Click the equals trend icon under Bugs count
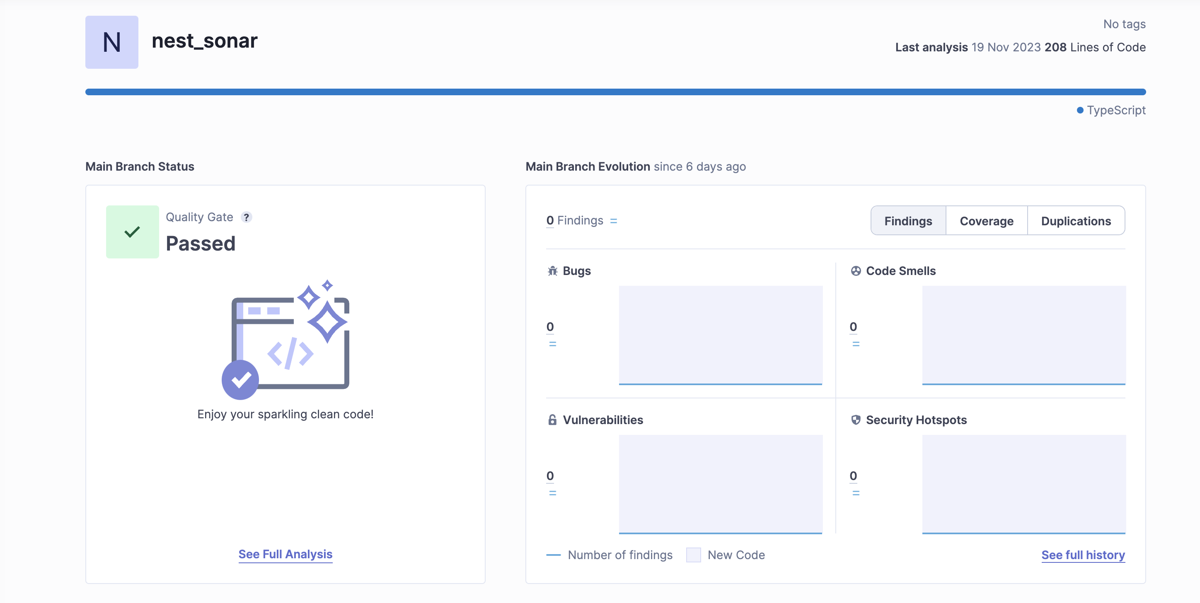The height and width of the screenshot is (603, 1200). 552,344
